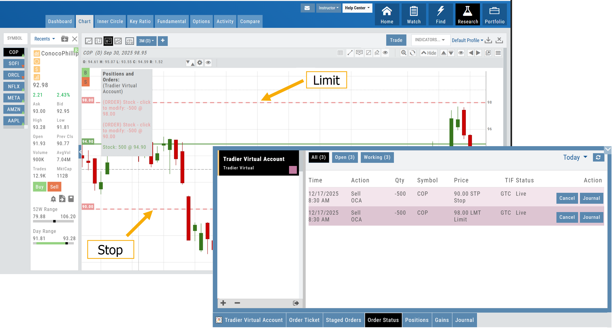Viewport: 612px width, 328px height.
Task: Open the chart hamburger menu icon
Action: [x=498, y=53]
